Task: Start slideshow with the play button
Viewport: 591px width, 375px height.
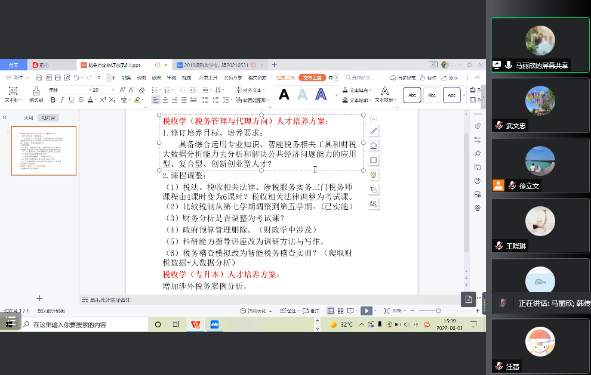Action: (x=365, y=311)
